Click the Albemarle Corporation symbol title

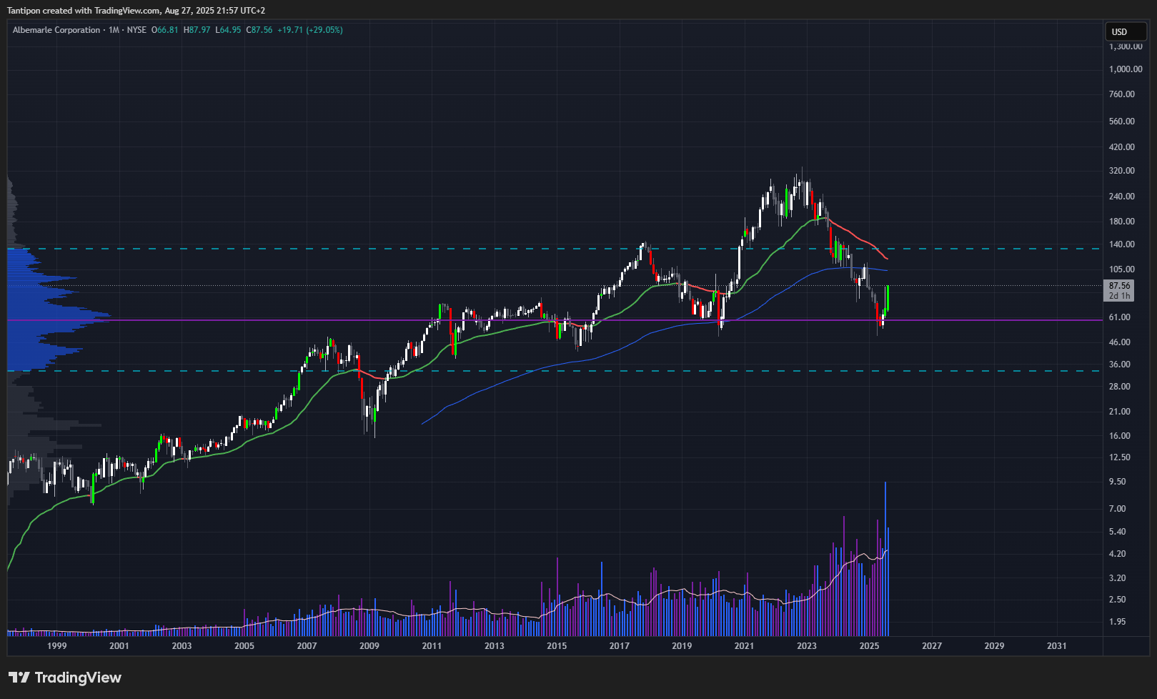point(56,30)
